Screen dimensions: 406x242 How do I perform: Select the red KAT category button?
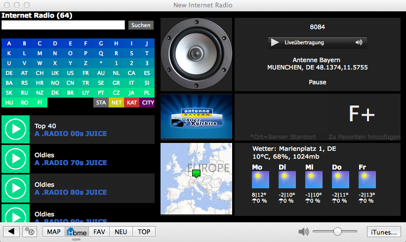pos(132,103)
